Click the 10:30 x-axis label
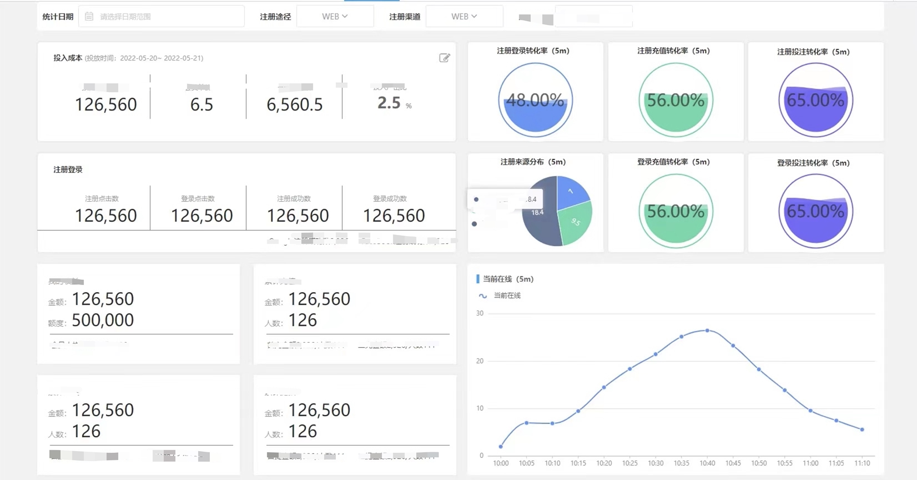The image size is (917, 480). [x=656, y=463]
